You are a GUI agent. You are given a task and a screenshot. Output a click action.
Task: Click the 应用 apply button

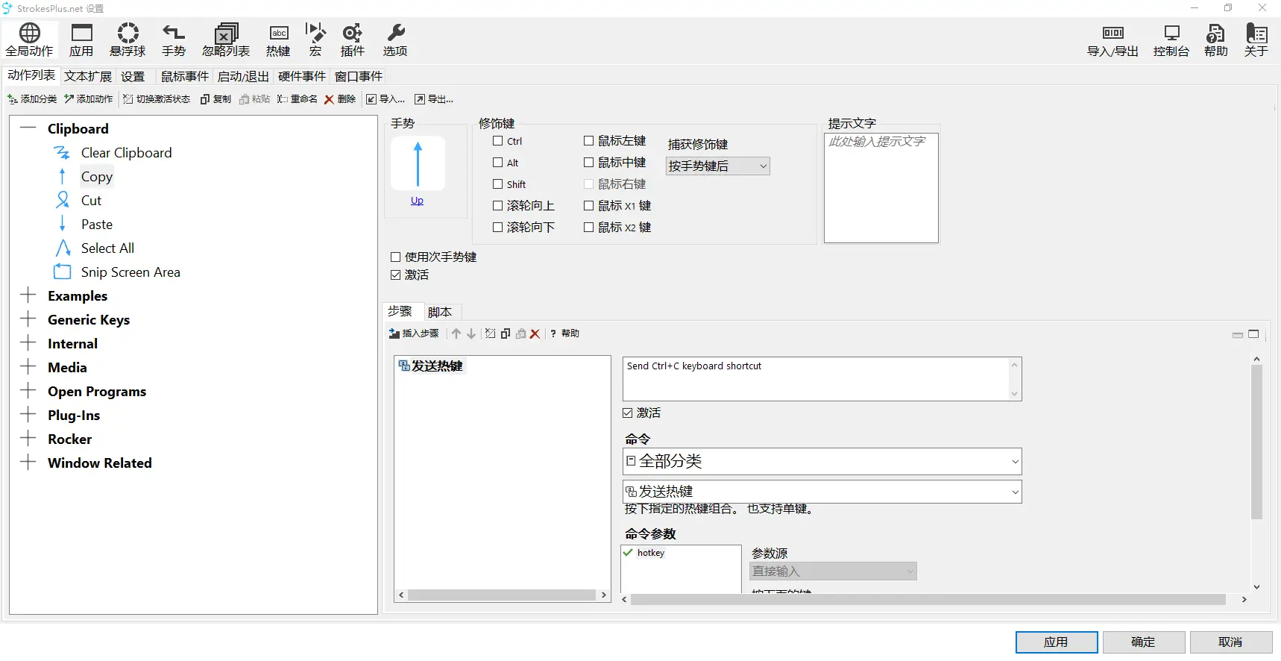point(1056,642)
